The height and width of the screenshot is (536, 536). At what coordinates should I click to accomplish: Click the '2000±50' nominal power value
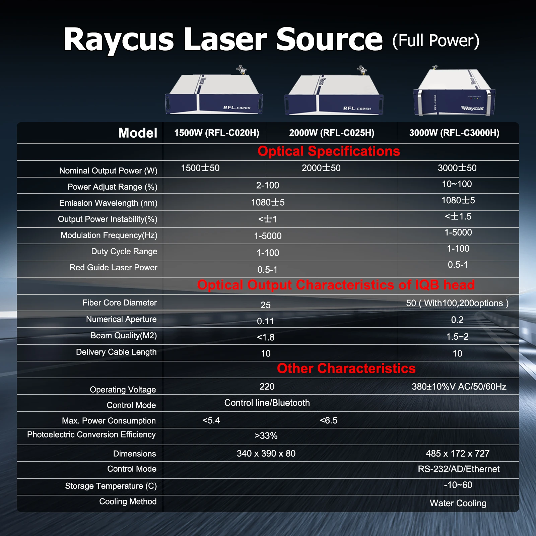pos(321,168)
